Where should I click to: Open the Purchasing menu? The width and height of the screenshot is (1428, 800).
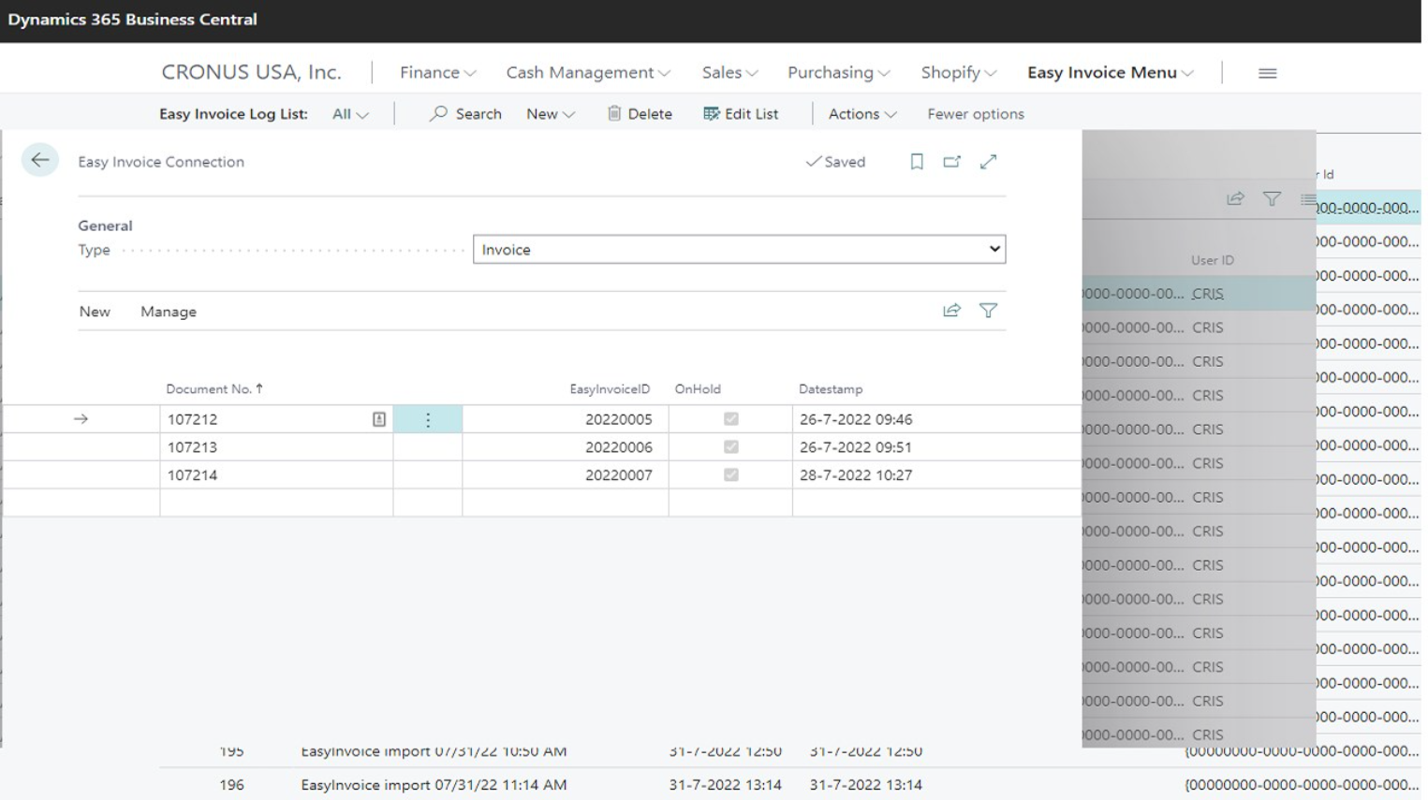838,73
